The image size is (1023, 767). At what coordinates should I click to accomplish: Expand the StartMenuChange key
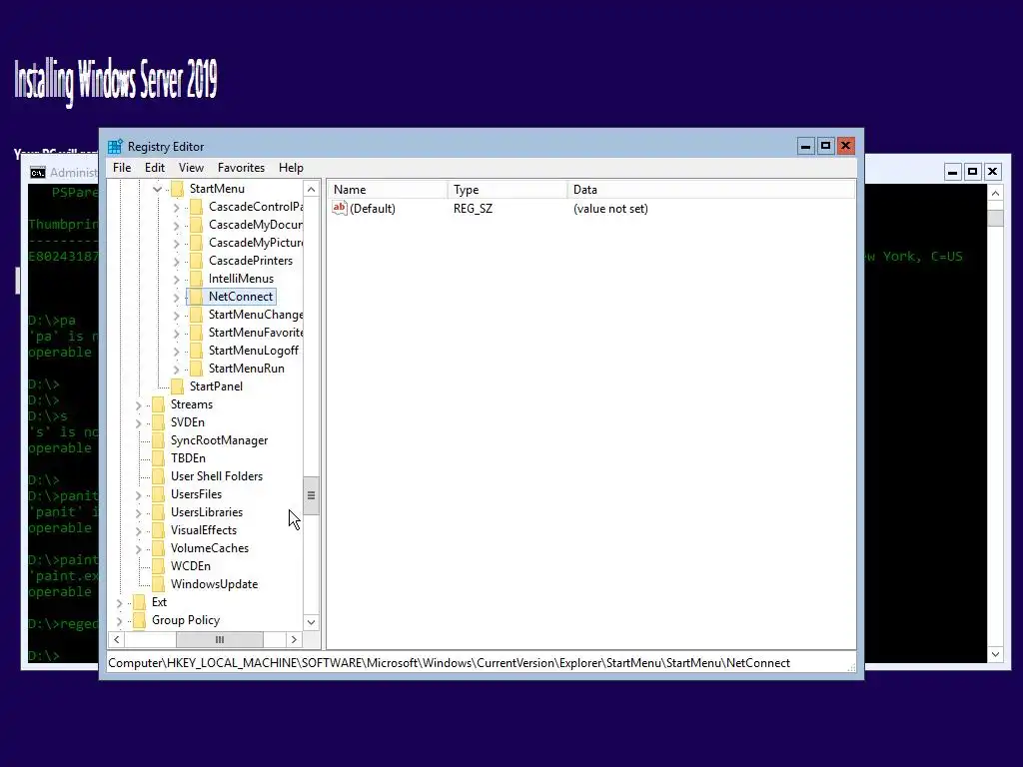tap(176, 316)
